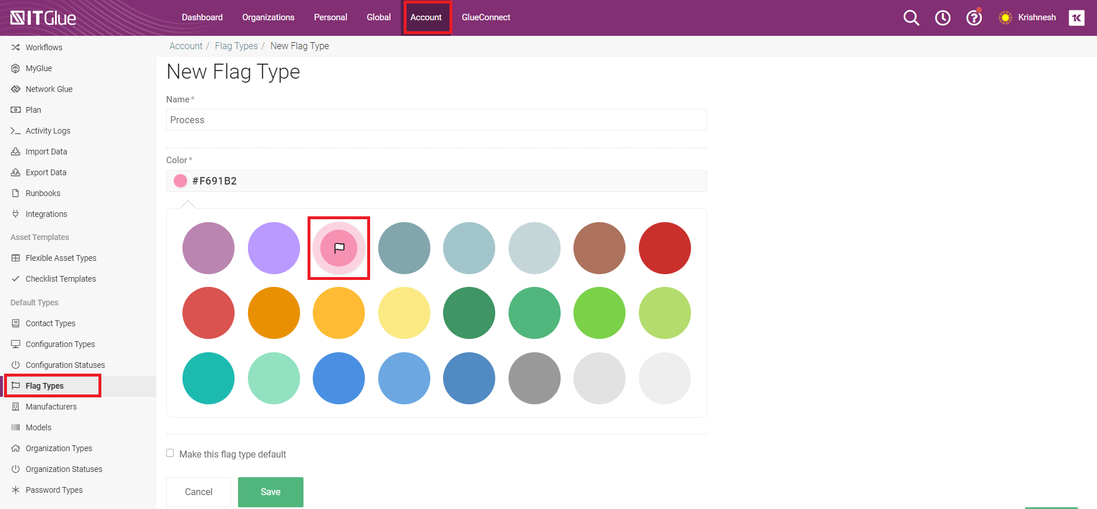This screenshot has height=509, width=1097.
Task: Go to Flag Types breadcrumb link
Action: tap(236, 46)
